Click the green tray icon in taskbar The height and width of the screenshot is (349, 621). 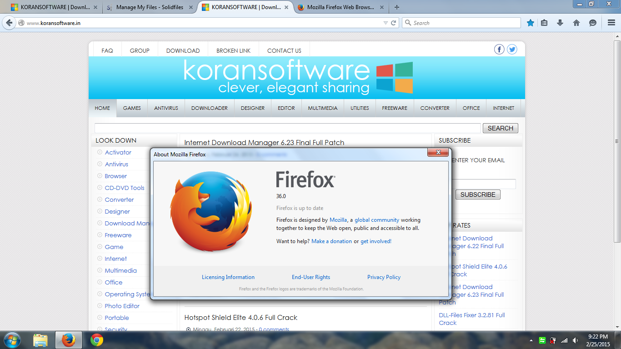[542, 340]
